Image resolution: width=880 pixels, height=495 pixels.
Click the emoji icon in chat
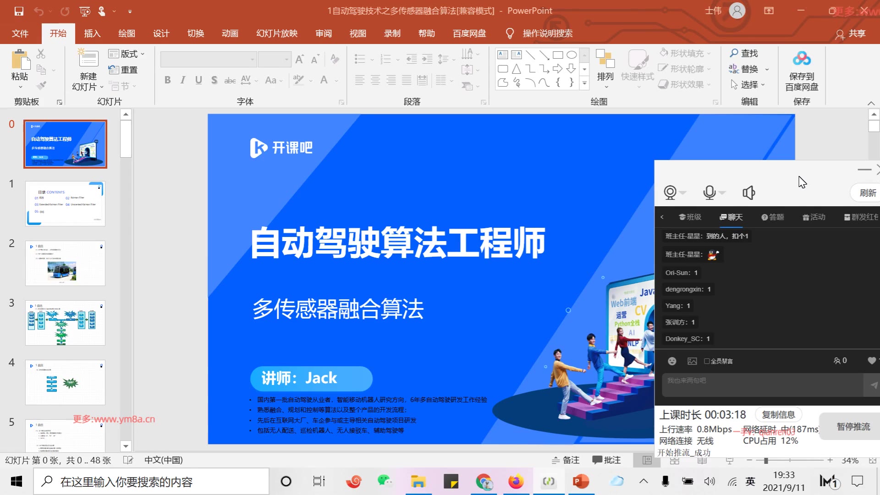[x=672, y=361]
